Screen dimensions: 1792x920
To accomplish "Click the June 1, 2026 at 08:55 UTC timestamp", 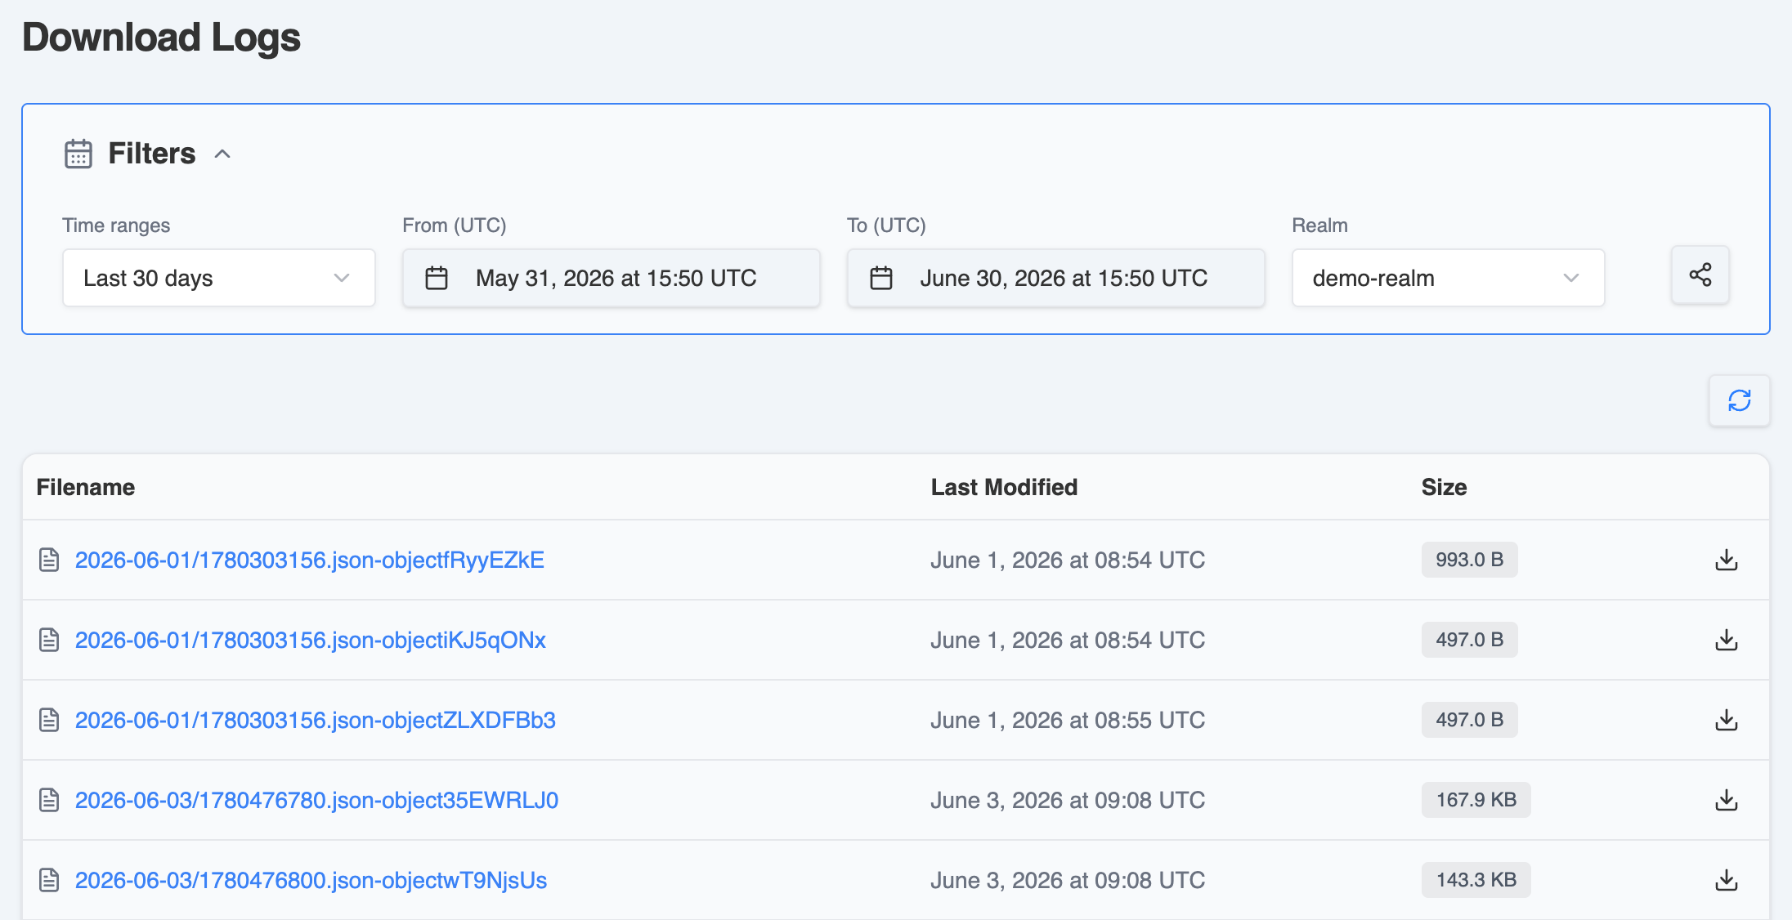I will (x=1068, y=720).
